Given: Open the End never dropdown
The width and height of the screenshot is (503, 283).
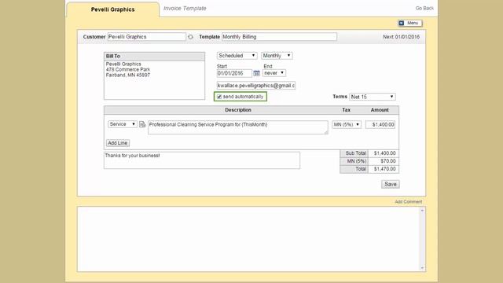Looking at the screenshot, I should pyautogui.click(x=274, y=73).
